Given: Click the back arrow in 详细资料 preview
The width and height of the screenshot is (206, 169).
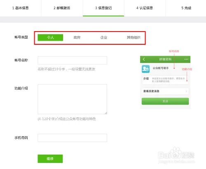Looking at the screenshot, I should (144, 59).
